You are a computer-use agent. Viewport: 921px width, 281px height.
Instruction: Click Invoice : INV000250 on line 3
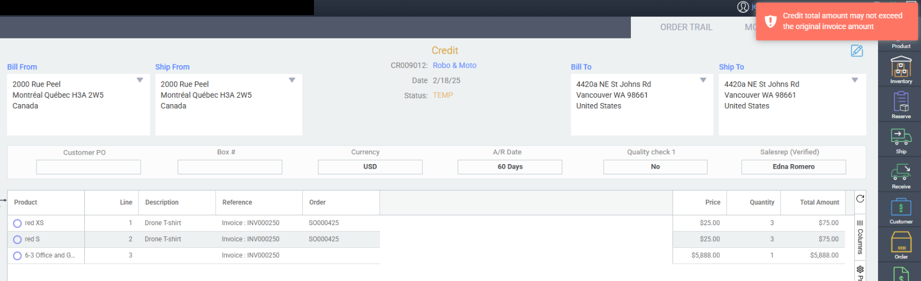[251, 255]
